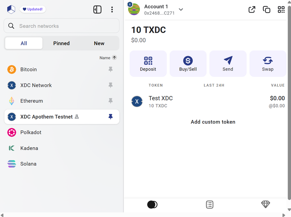
Task: Switch to the New networks tab
Action: (99, 43)
